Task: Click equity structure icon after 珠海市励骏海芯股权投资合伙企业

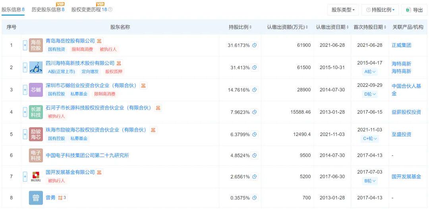Action: point(153,130)
